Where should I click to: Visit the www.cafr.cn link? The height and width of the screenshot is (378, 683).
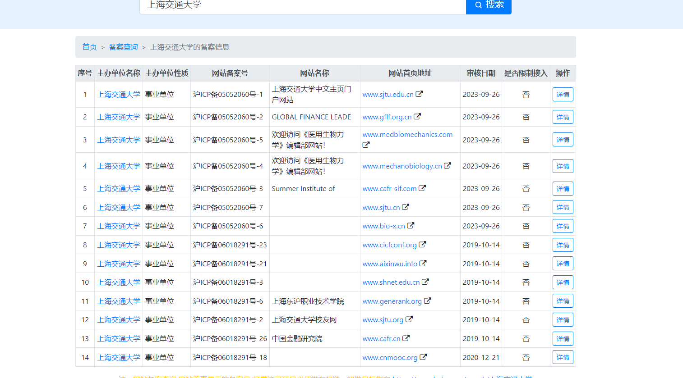coord(381,339)
